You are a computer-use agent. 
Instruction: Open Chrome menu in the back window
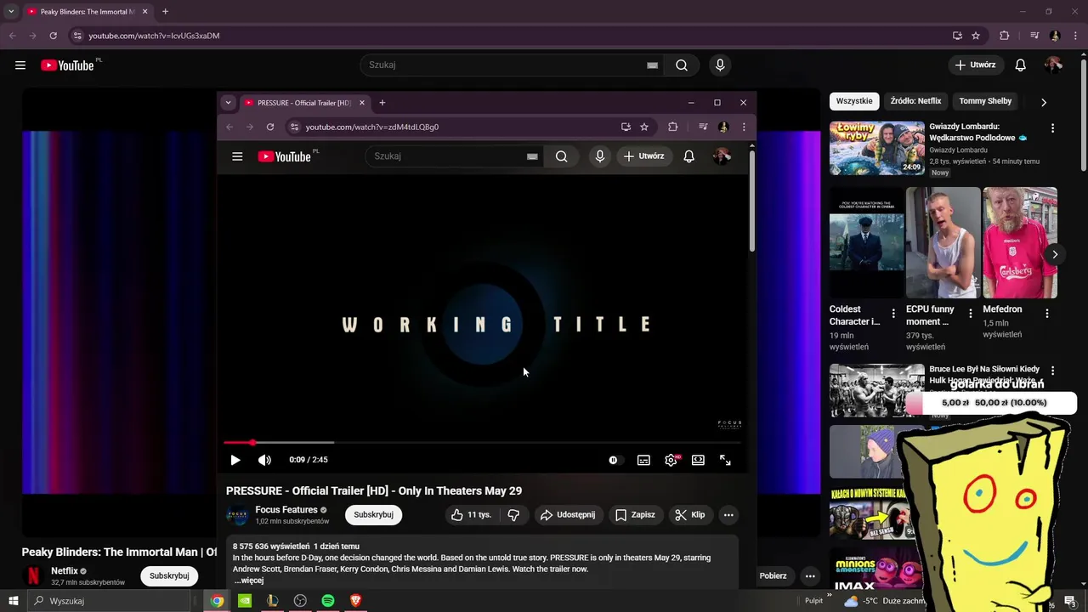click(x=1075, y=36)
